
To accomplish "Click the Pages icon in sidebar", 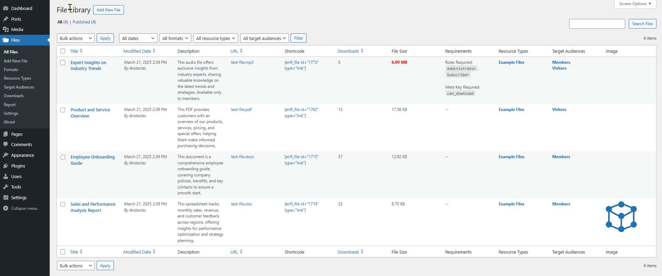I will (x=6, y=134).
